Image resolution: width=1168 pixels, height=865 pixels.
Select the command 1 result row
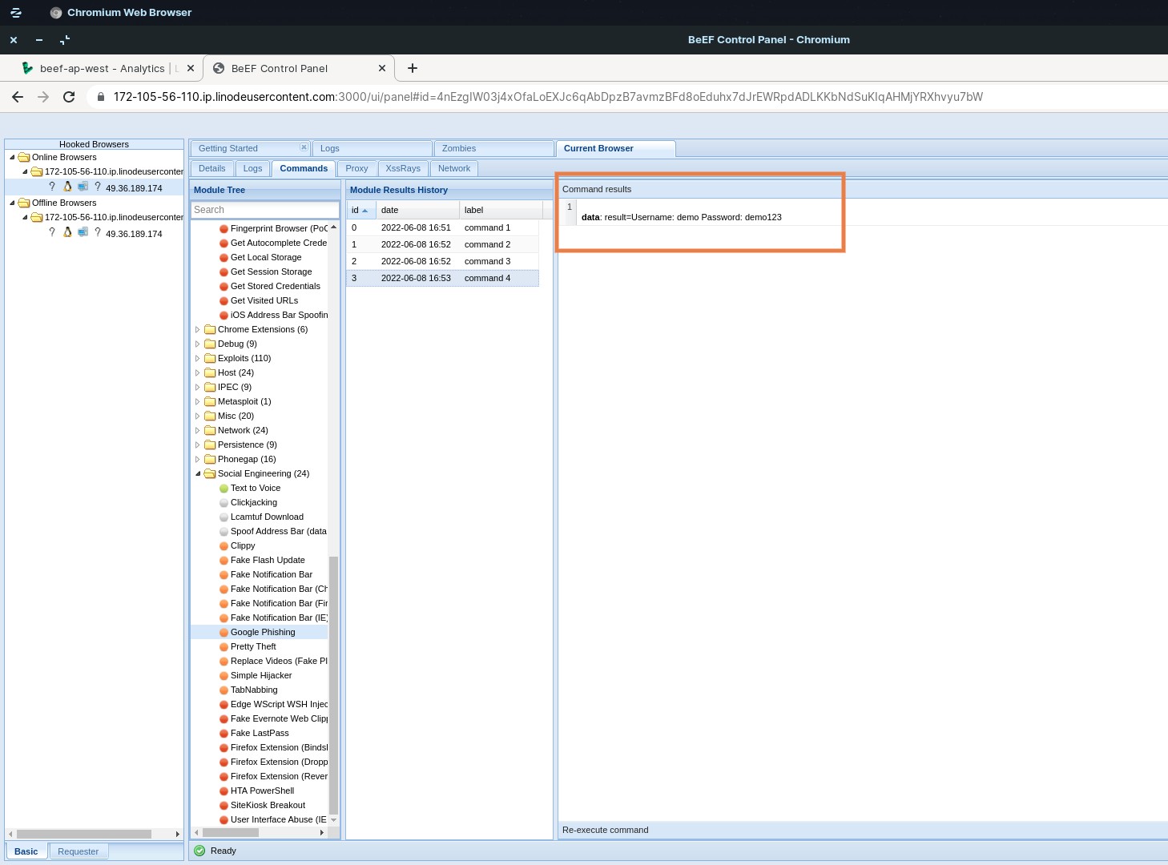tap(442, 227)
